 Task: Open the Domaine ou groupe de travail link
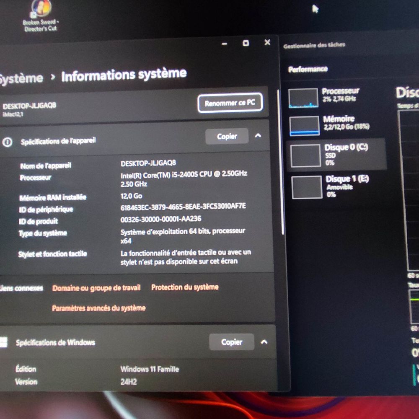[x=96, y=288]
